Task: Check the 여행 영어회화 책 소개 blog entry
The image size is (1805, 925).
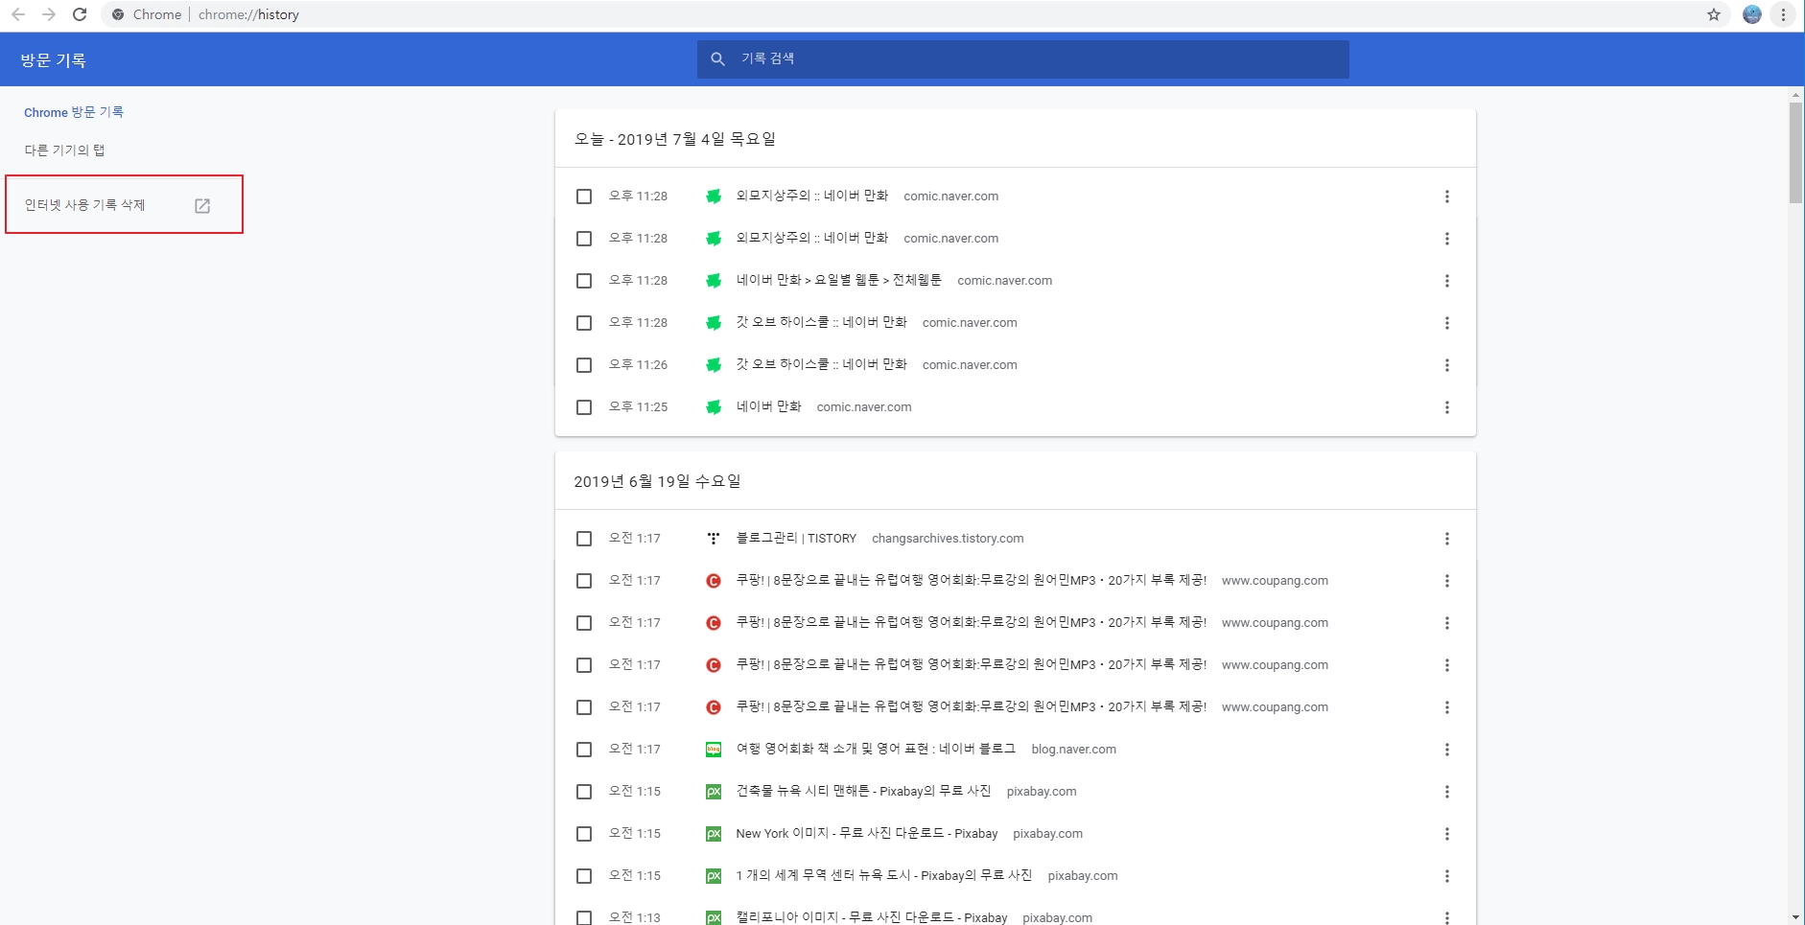Action: [x=584, y=750]
